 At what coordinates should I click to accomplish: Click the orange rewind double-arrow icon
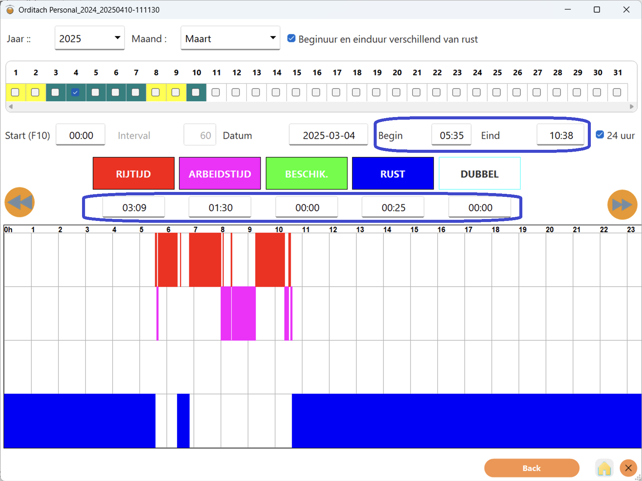coord(20,202)
